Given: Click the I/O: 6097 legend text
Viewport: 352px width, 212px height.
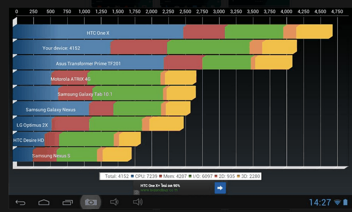Looking at the screenshot, I should 203,176.
